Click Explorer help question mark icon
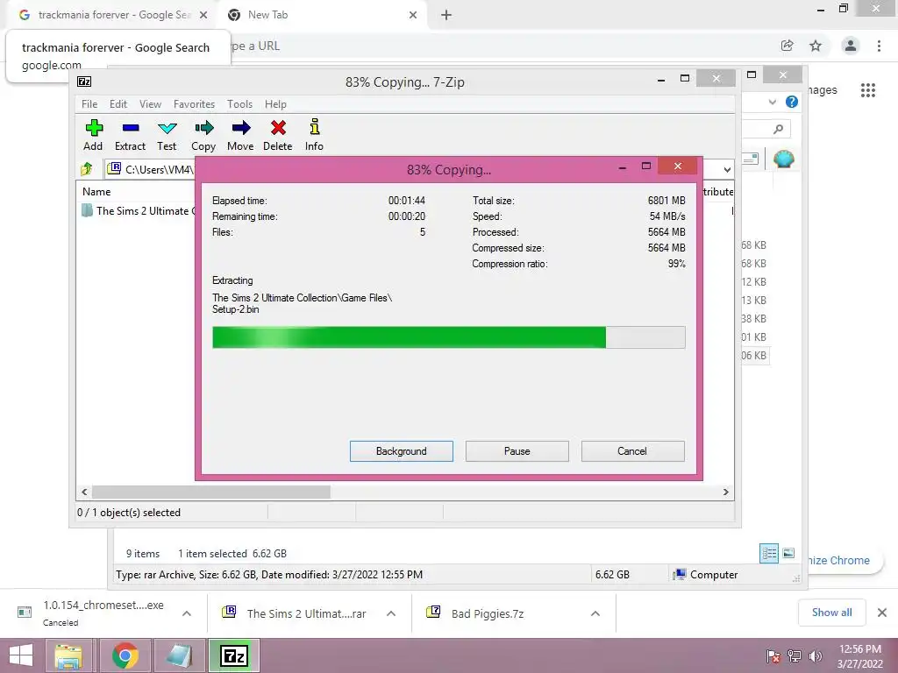The width and height of the screenshot is (898, 673). [x=792, y=102]
